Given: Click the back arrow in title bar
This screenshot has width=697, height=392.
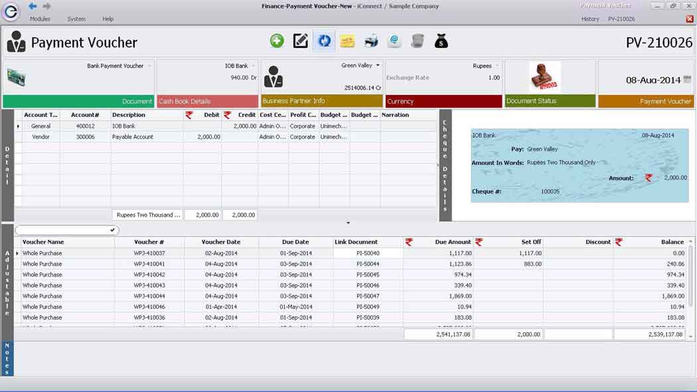Looking at the screenshot, I should [x=33, y=6].
